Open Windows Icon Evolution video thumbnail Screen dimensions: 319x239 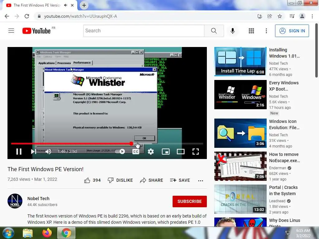[240, 133]
